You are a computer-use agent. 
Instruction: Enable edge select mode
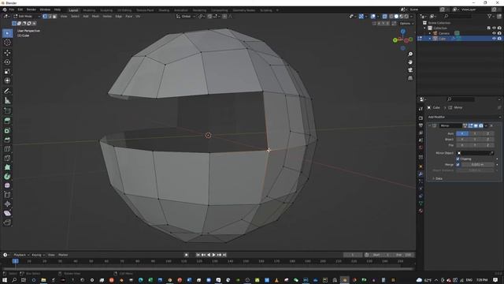50,16
